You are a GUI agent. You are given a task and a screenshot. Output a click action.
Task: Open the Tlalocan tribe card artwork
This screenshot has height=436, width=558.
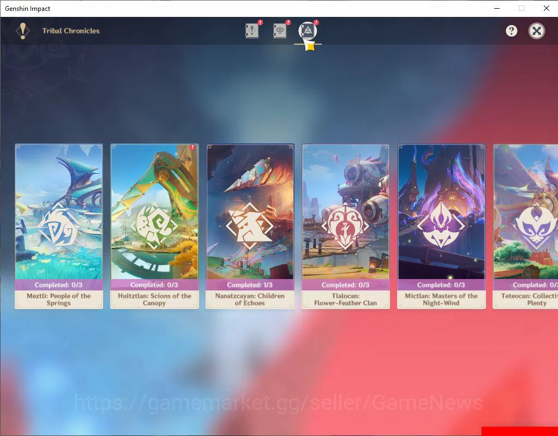tap(346, 211)
